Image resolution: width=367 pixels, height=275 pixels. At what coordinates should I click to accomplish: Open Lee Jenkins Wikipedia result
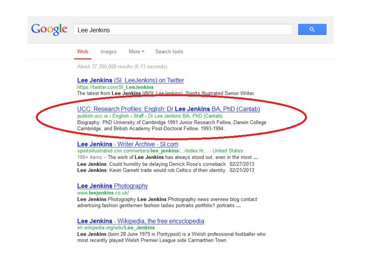pyautogui.click(x=140, y=221)
